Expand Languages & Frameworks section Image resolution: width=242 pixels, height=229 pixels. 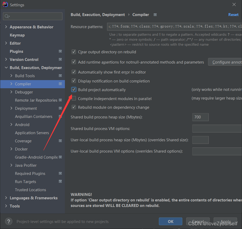click(6, 198)
